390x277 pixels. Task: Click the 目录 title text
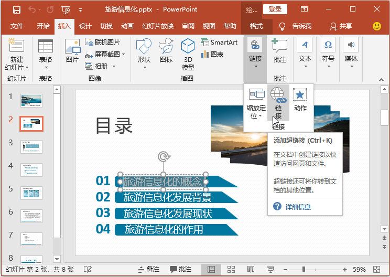coord(114,126)
